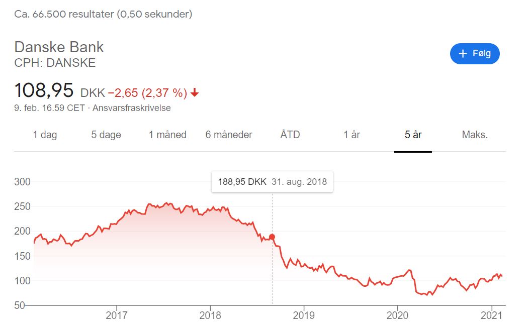Click the Danske Bank heading
The image size is (527, 325).
click(59, 47)
